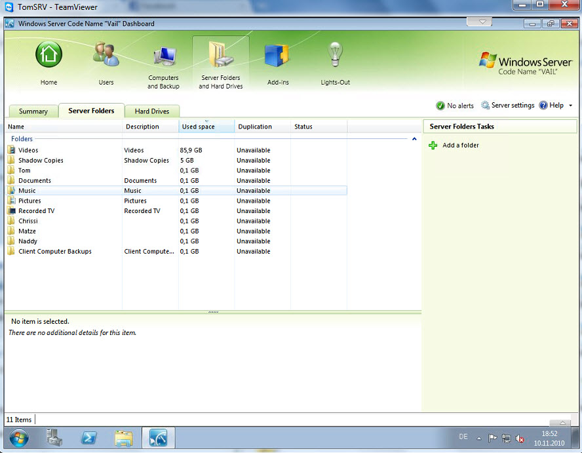Open the Add-ins section icon
The height and width of the screenshot is (453, 582).
coord(278,56)
